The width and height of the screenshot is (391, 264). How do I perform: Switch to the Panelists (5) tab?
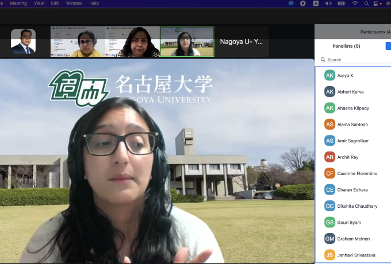point(346,46)
